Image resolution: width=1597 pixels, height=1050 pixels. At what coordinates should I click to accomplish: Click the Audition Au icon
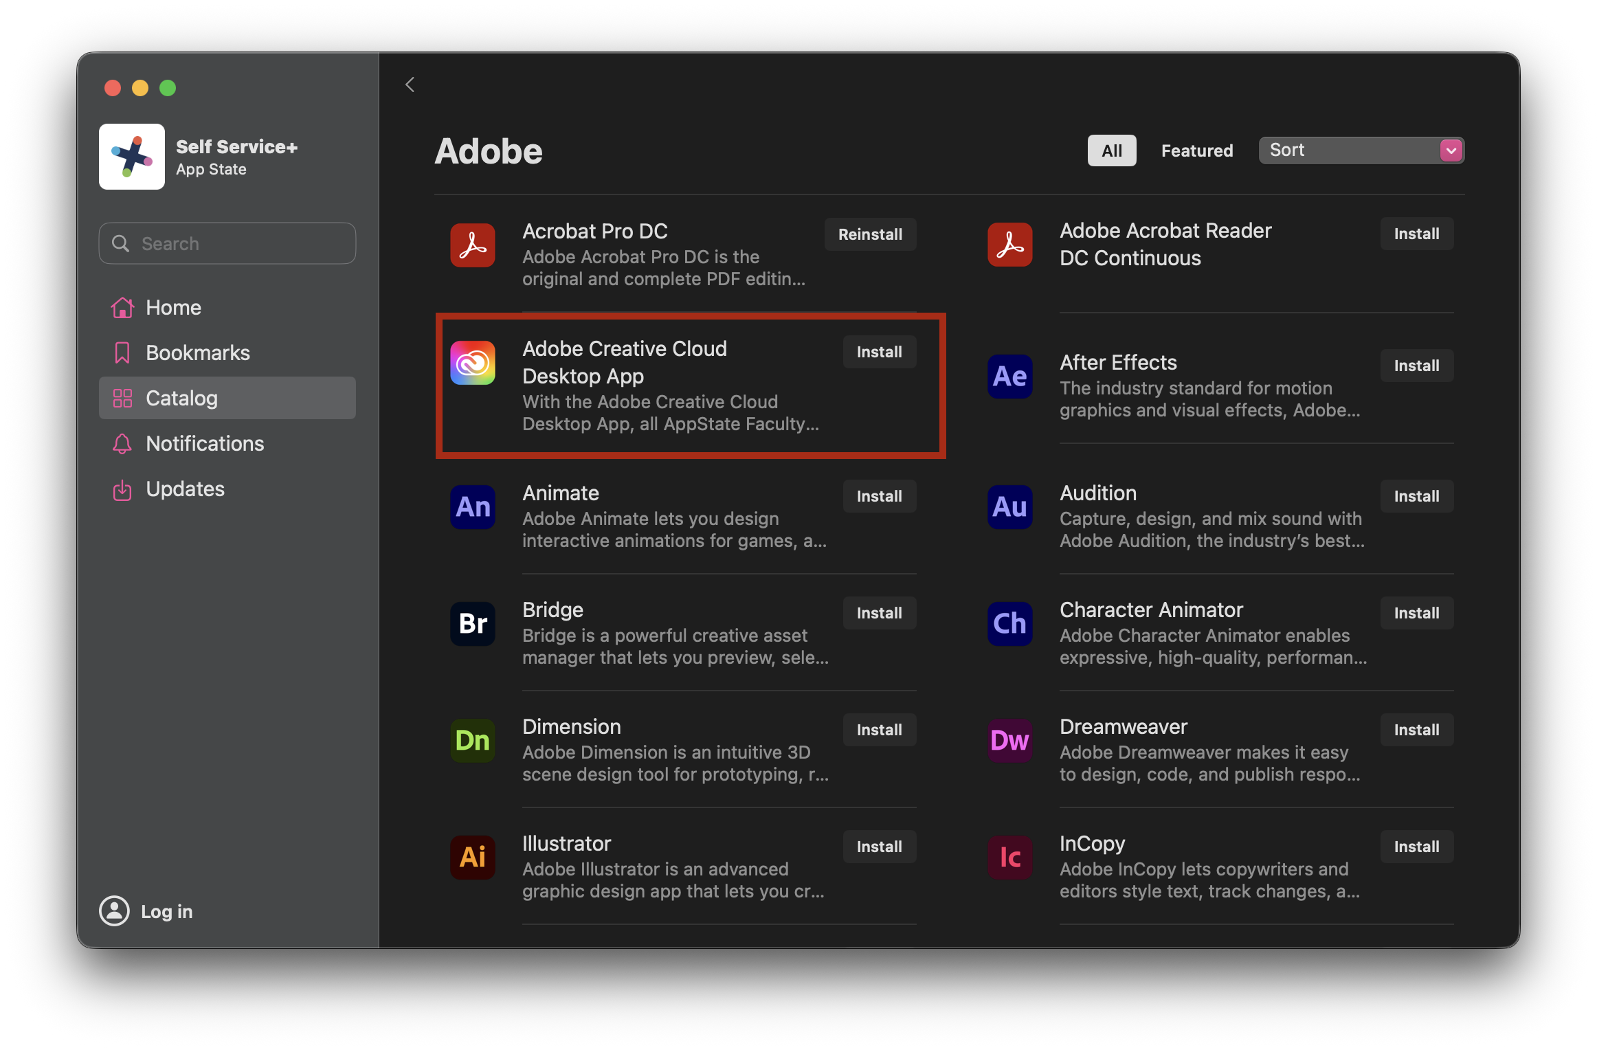[1009, 507]
